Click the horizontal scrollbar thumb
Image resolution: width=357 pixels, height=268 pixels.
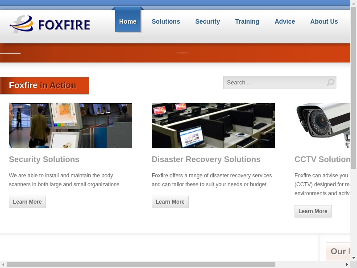141,264
